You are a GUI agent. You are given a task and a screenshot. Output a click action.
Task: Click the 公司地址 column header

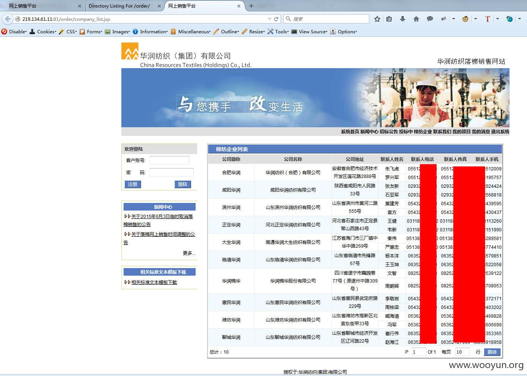click(x=354, y=159)
